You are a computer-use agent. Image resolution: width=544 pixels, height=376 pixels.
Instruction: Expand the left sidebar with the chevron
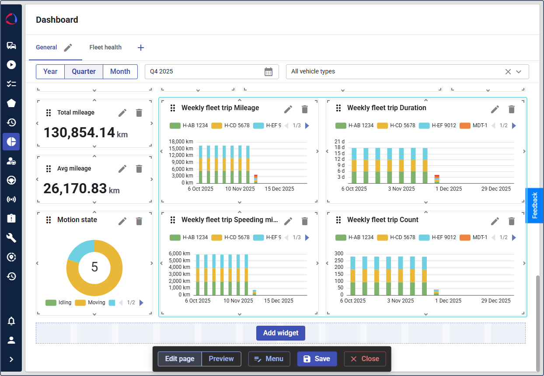coord(11,359)
